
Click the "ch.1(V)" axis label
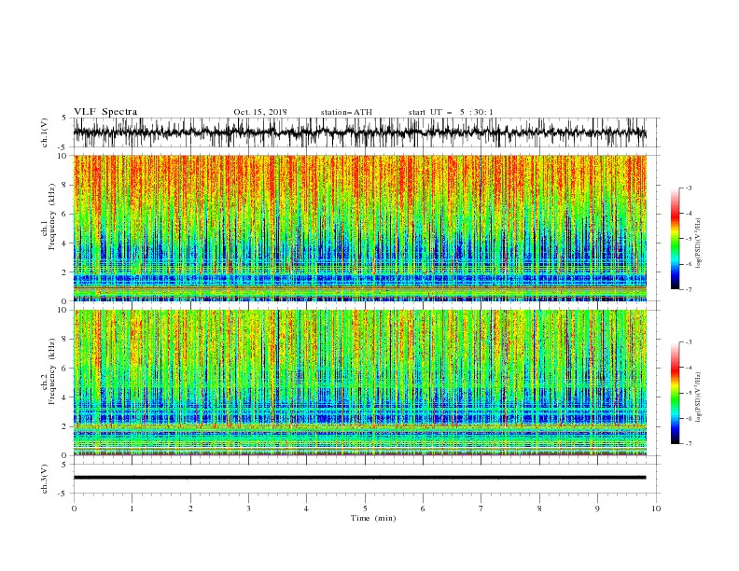pyautogui.click(x=44, y=132)
